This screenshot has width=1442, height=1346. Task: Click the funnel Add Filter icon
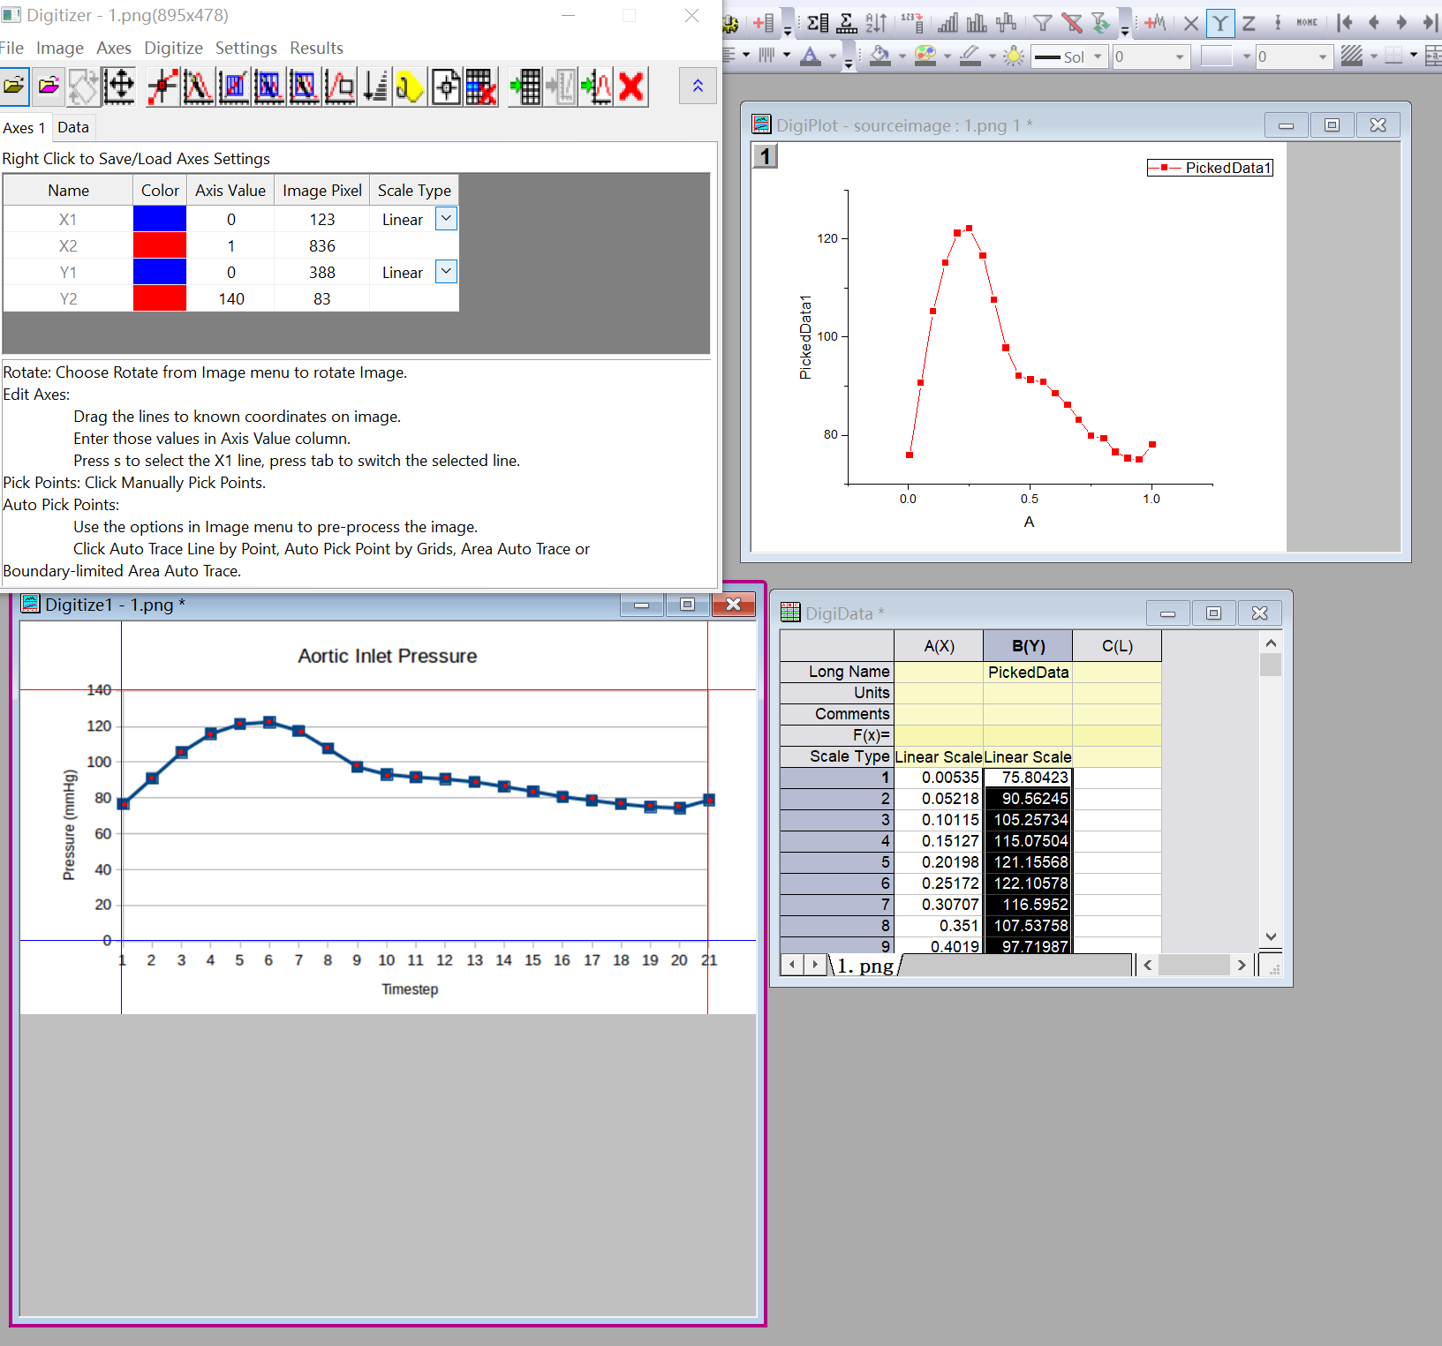pyautogui.click(x=1043, y=23)
